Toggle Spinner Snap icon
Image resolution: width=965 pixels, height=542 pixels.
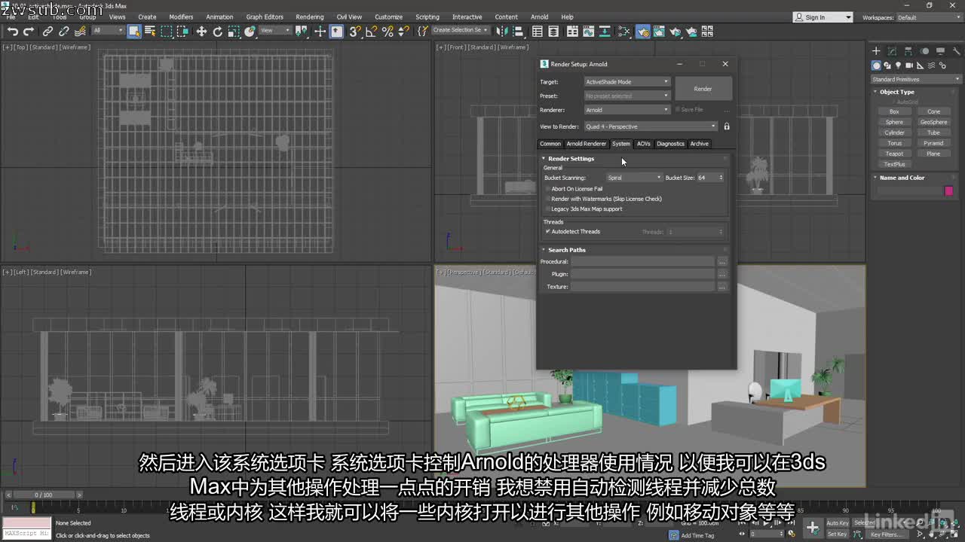(404, 31)
